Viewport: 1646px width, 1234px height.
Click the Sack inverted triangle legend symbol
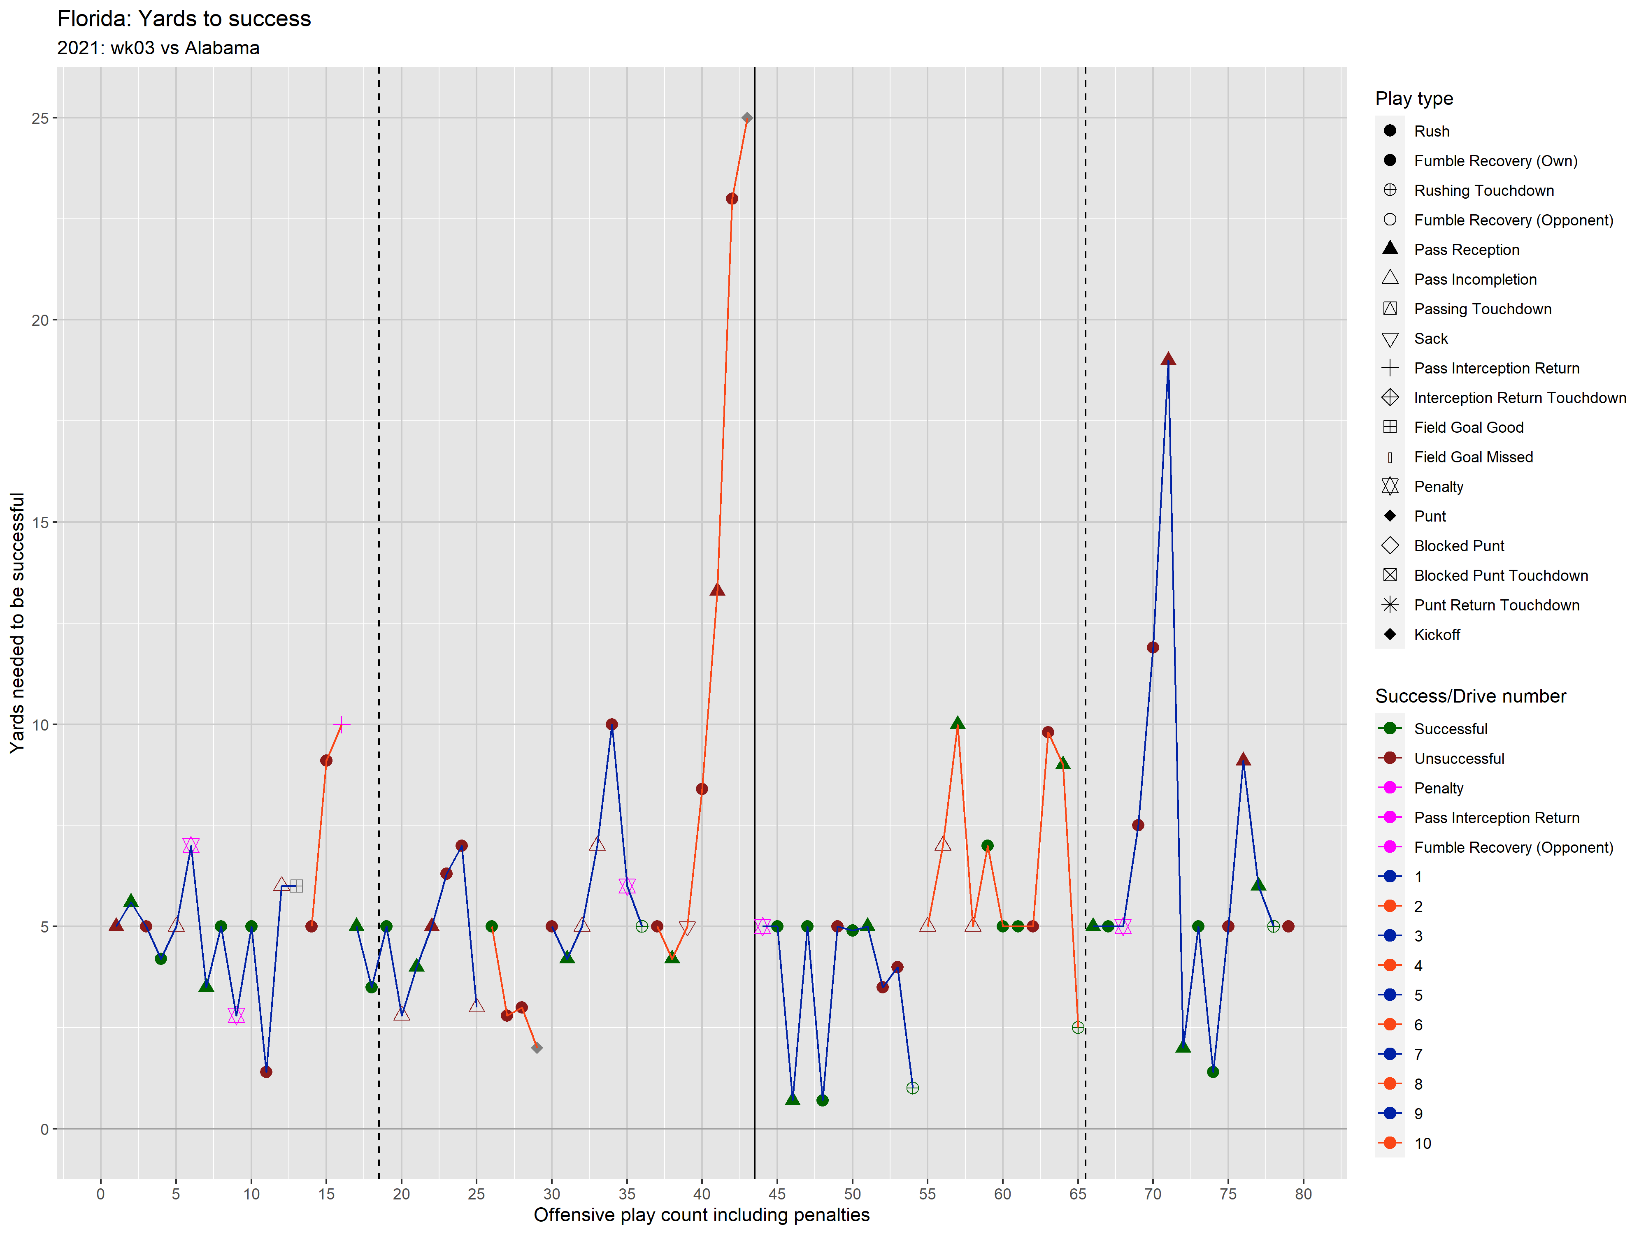[x=1389, y=339]
